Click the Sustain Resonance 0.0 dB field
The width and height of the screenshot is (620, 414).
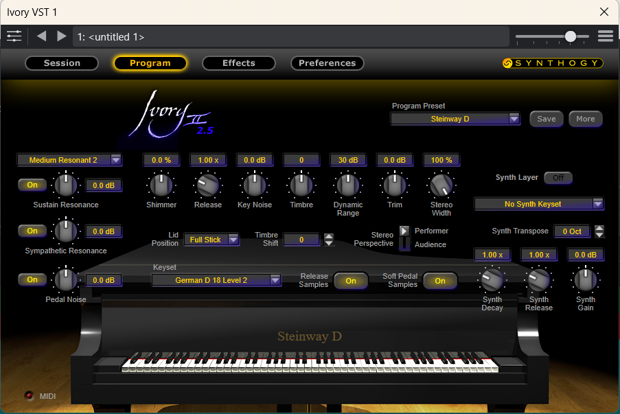[104, 185]
